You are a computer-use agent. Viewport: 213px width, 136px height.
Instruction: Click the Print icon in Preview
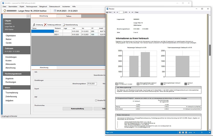tap(107, 12)
